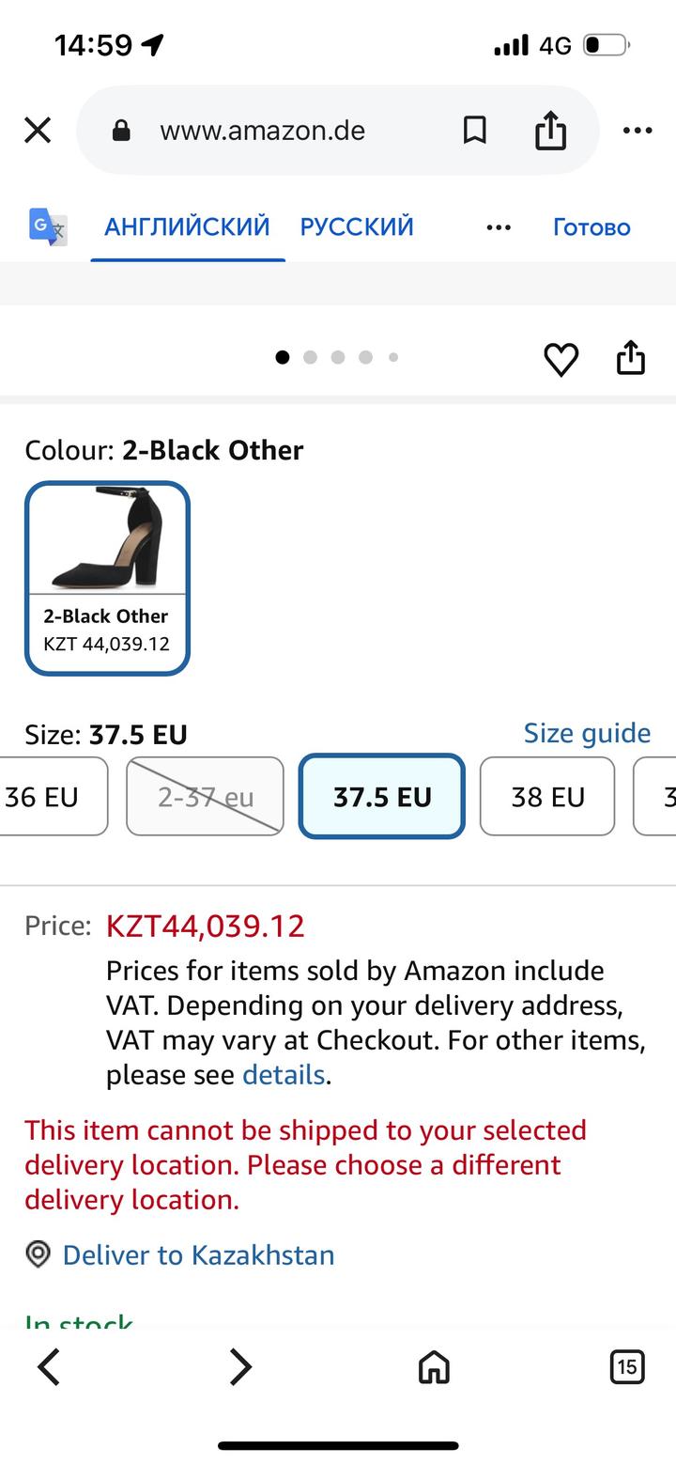Open translation options ellipsis menu
This screenshot has width=676, height=1464.
click(x=499, y=227)
